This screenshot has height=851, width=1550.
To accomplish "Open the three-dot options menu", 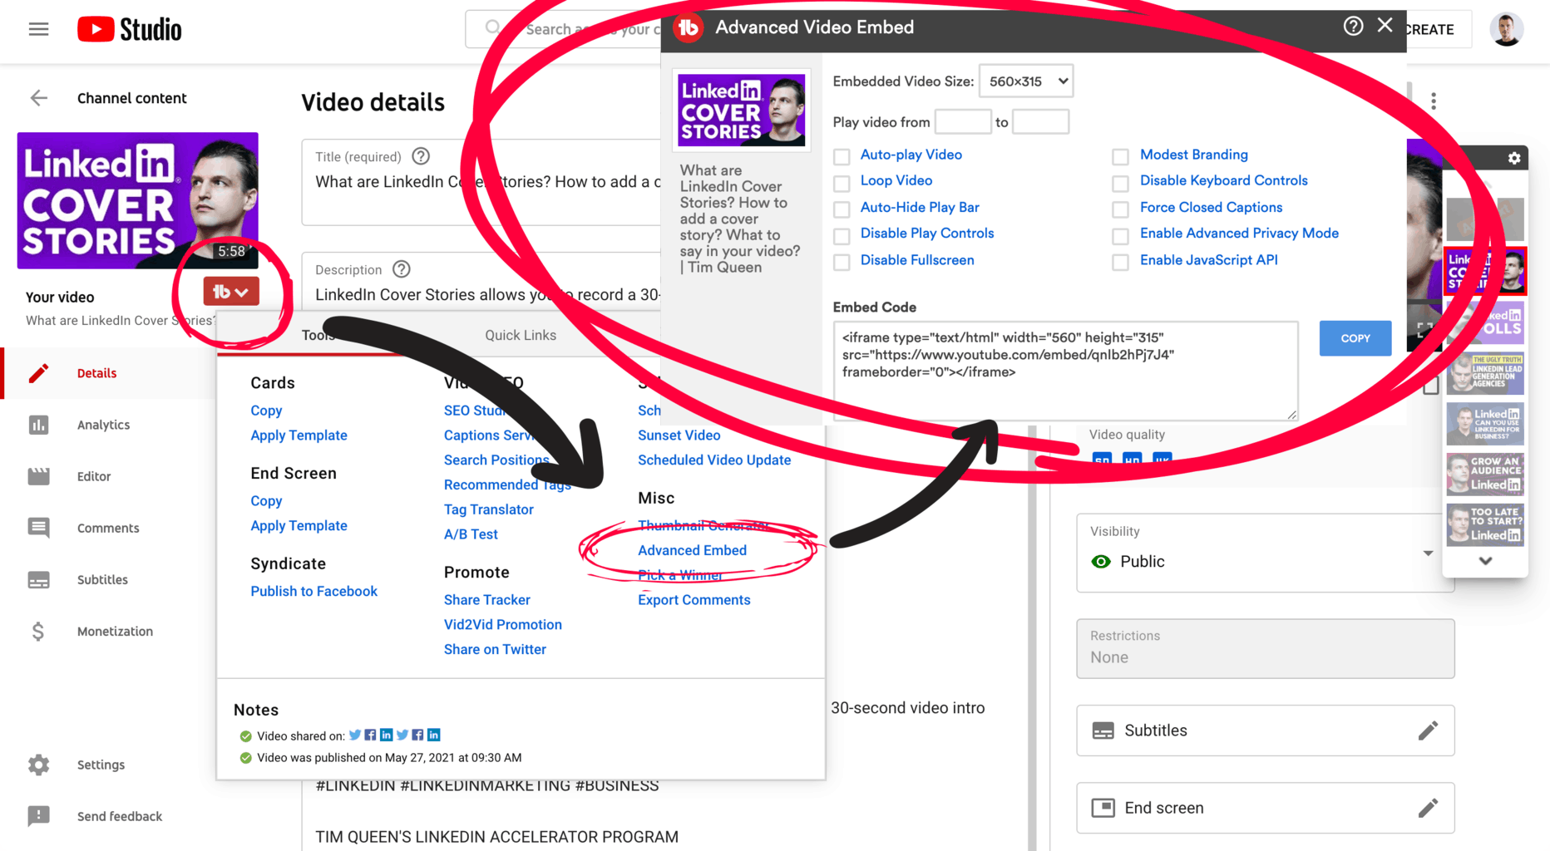I will coord(1434,101).
